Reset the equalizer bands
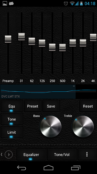 tap(88, 106)
